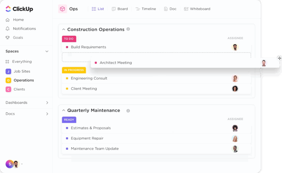Click Build Requirements status square
This screenshot has height=173, width=282.
[67, 47]
